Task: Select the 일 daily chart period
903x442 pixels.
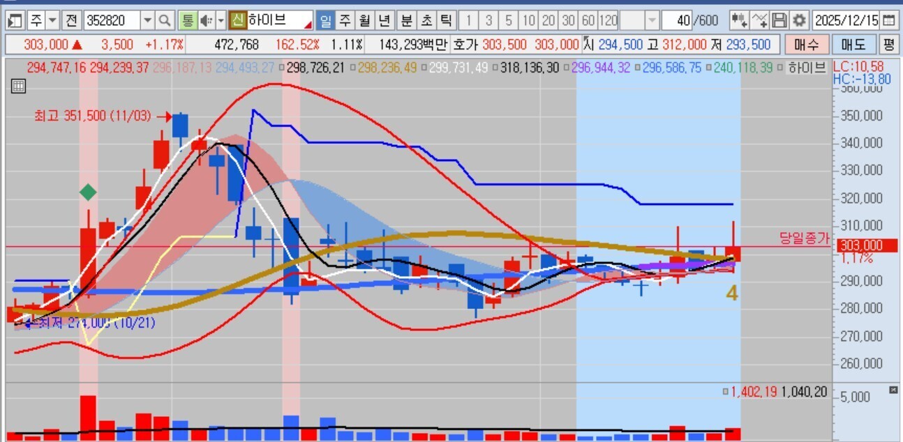Action: (x=325, y=20)
